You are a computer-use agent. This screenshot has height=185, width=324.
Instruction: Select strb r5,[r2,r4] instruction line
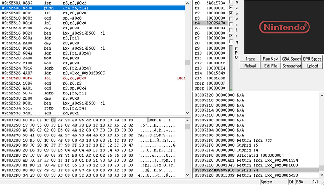pos(93,108)
